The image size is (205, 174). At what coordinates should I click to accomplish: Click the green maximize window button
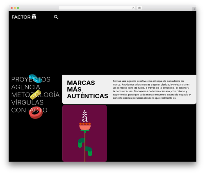coord(18,8)
